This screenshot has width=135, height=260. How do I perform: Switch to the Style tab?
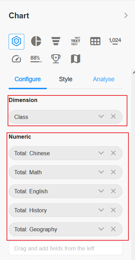click(65, 79)
